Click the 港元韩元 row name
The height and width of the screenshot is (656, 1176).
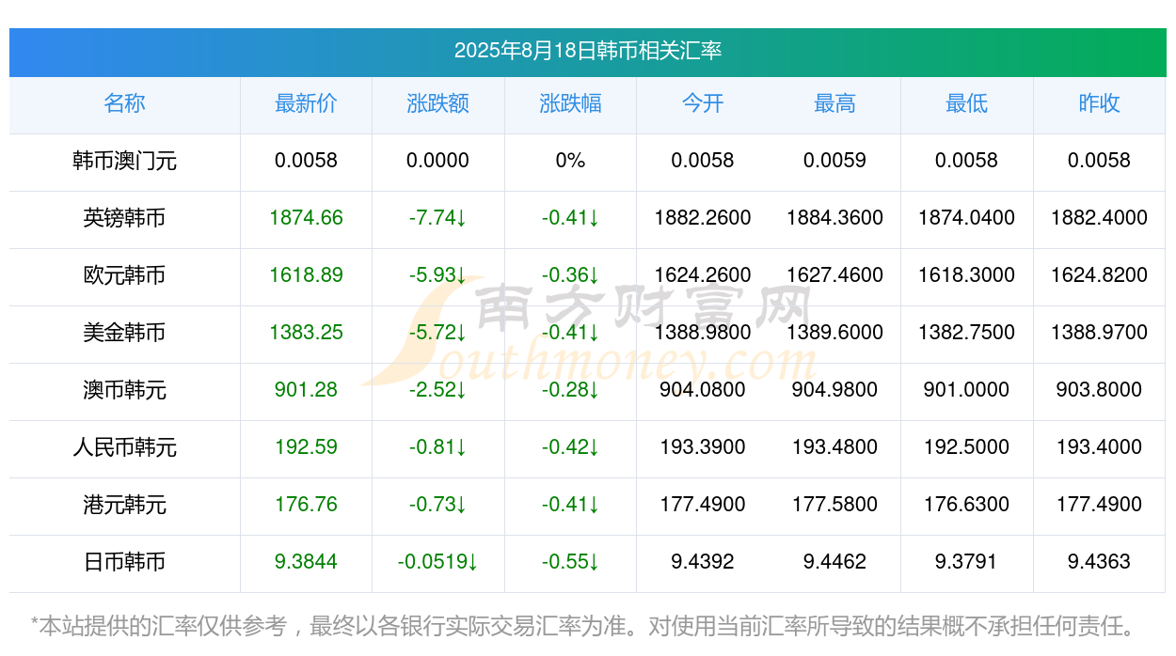tap(124, 505)
